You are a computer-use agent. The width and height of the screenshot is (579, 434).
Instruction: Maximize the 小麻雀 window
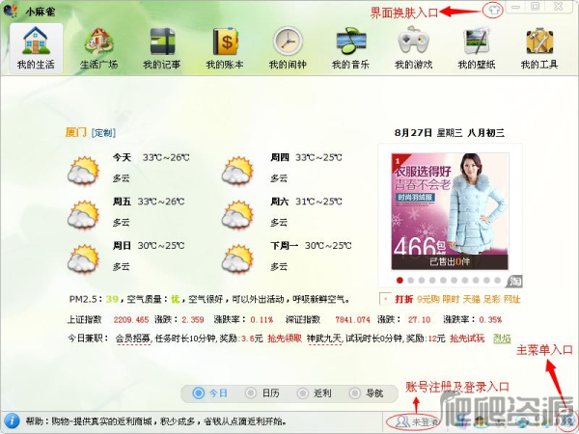[535, 7]
